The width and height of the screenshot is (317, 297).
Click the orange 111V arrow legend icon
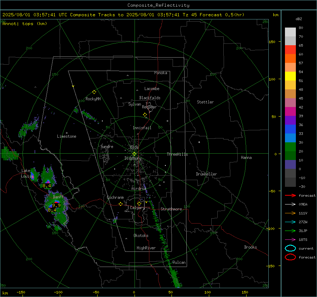point(290,213)
